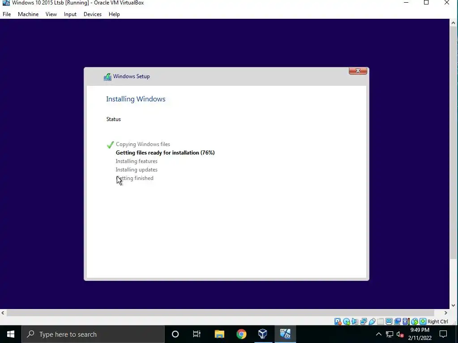
Task: Click the recording status icon
Action: tap(397, 322)
